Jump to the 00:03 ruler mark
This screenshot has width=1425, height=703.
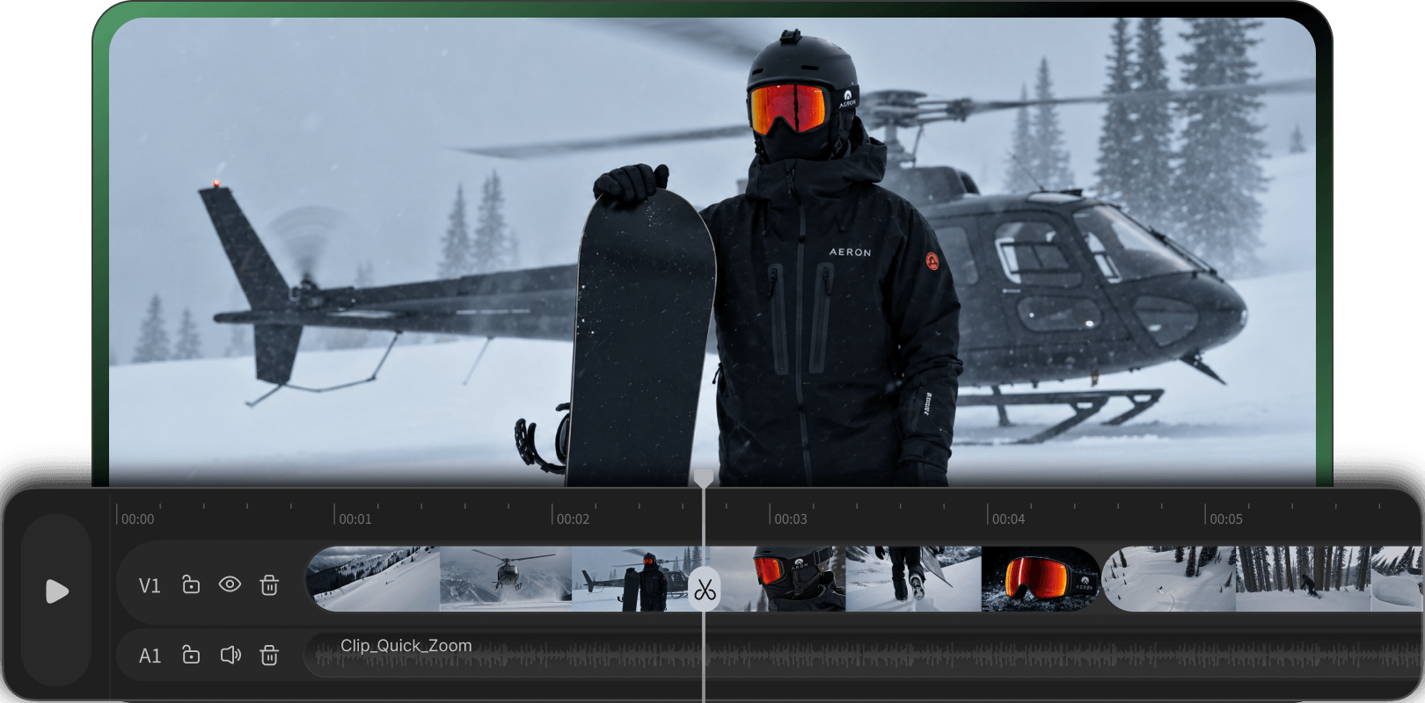[x=791, y=518]
